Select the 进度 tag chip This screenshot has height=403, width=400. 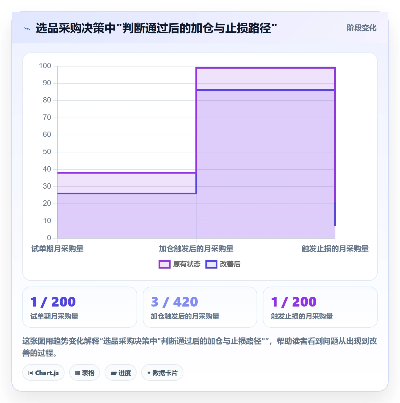pyautogui.click(x=121, y=373)
